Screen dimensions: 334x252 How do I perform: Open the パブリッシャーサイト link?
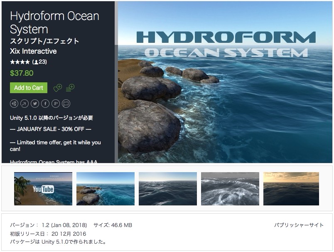(x=299, y=225)
